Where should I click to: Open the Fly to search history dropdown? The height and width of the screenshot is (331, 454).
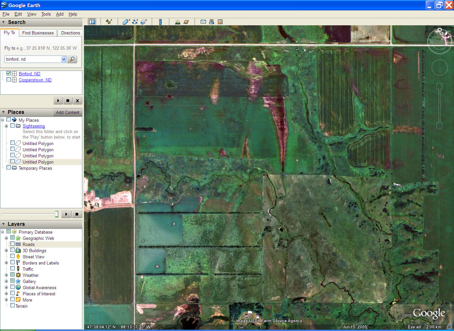[x=64, y=59]
